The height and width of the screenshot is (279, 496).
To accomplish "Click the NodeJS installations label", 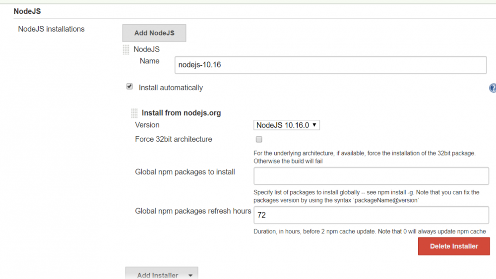I will 51,29.
